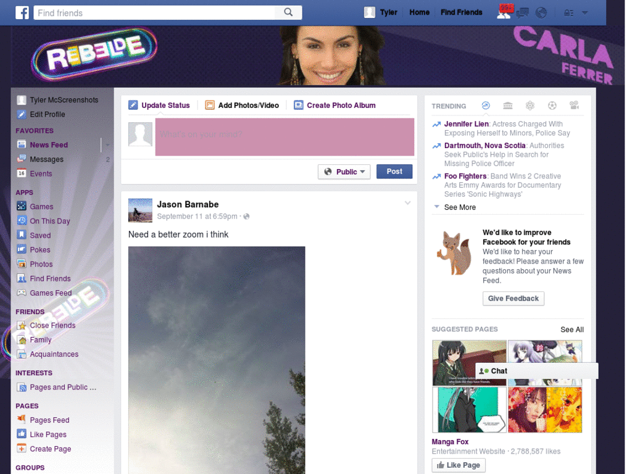632x474 pixels.
Task: Click Family house icon
Action: pyautogui.click(x=22, y=340)
